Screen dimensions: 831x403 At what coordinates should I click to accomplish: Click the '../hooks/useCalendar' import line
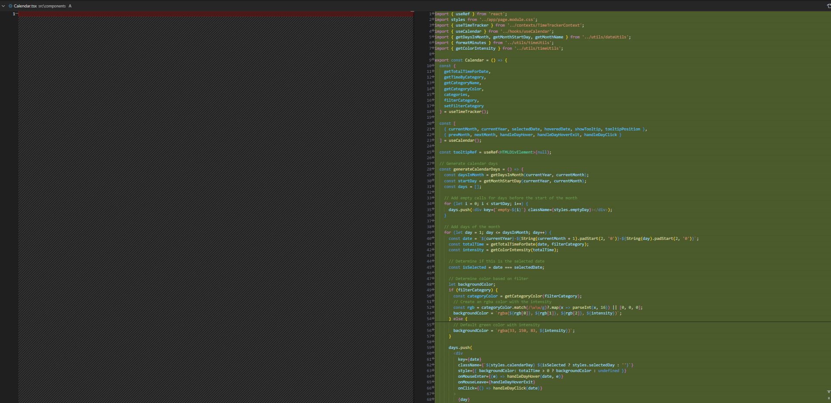[x=494, y=31]
